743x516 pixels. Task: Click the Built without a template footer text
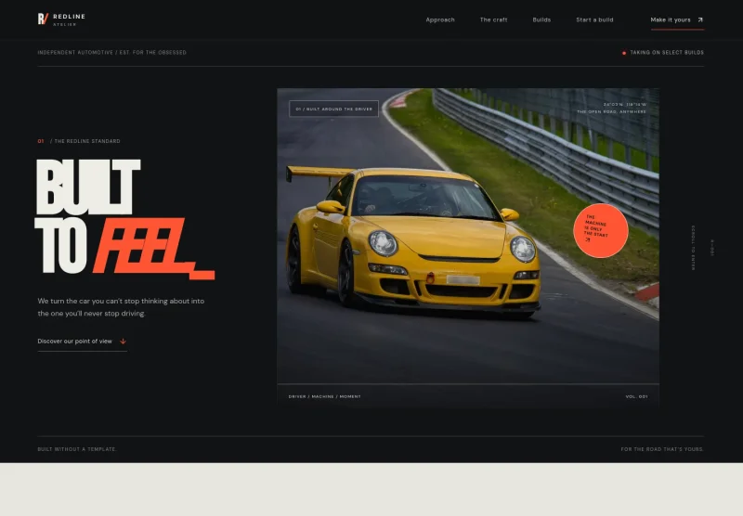click(x=77, y=449)
